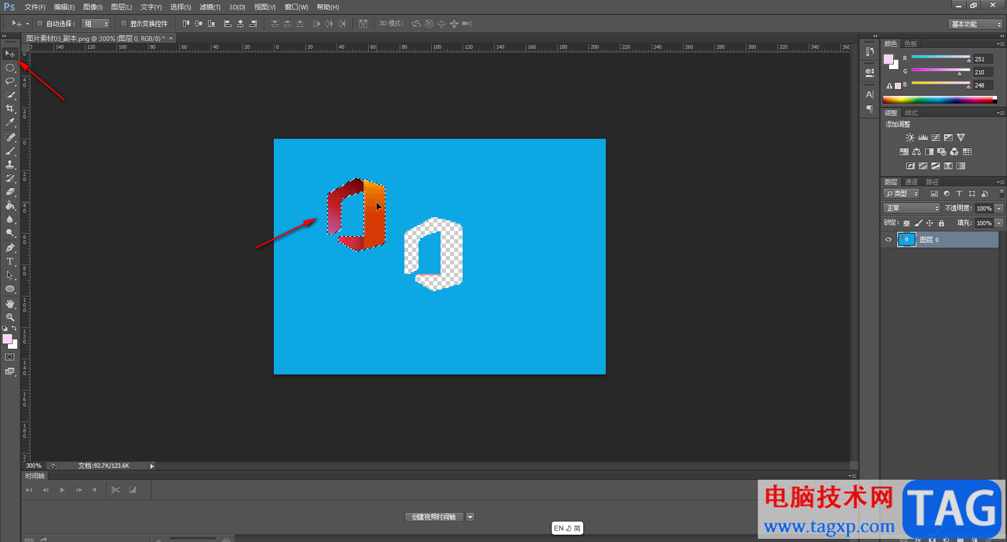
Task: Select the Healing Brush tool
Action: coord(10,137)
